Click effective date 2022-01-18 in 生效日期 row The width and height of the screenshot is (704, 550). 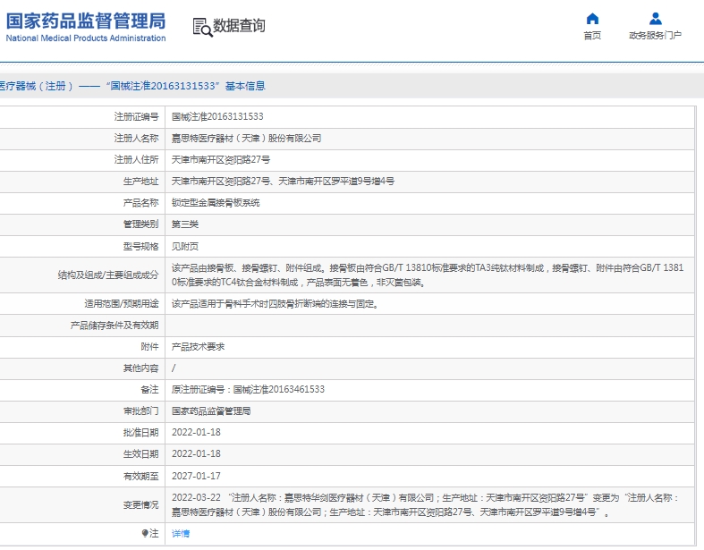tap(196, 454)
